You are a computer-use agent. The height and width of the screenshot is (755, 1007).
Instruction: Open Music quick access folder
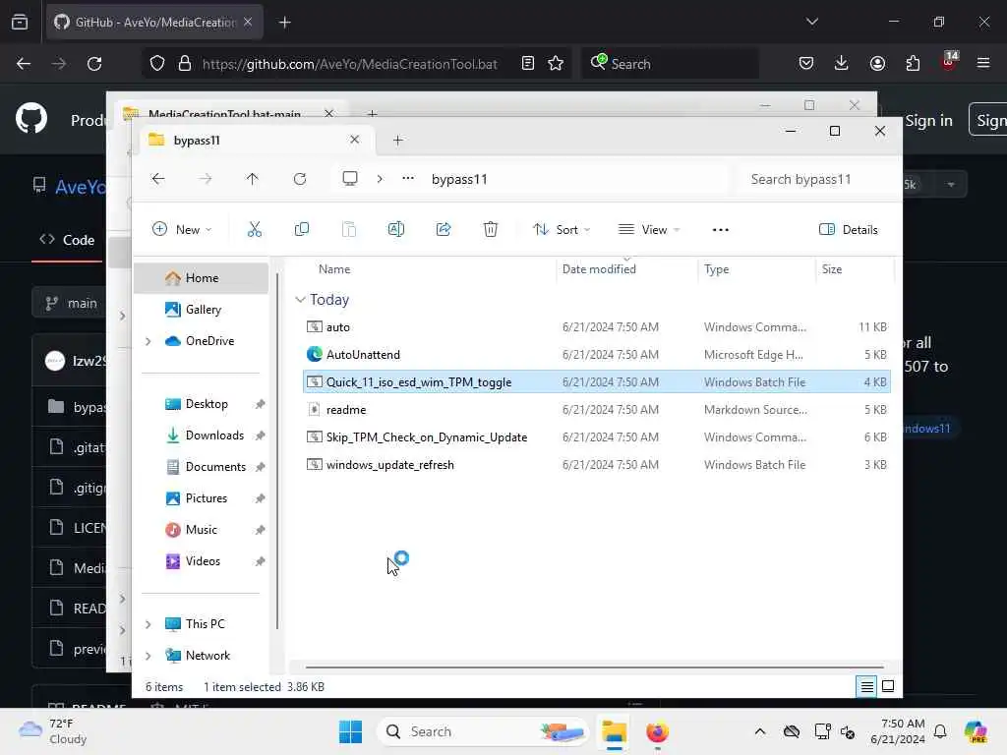click(201, 530)
